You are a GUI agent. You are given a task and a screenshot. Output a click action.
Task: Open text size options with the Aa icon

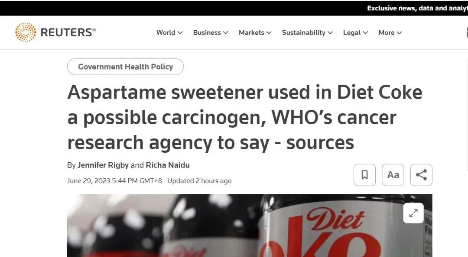tap(393, 175)
